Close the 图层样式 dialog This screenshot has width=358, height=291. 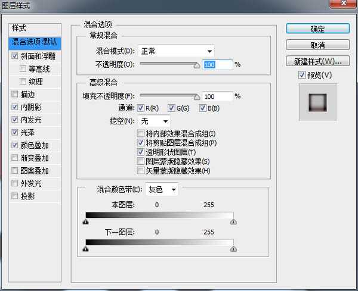tap(343, 4)
